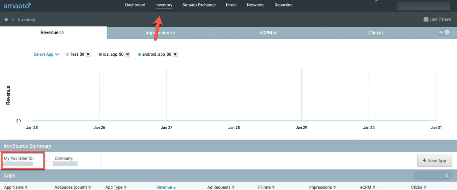
Task: Click the home icon in breadcrumb
Action: coord(6,20)
